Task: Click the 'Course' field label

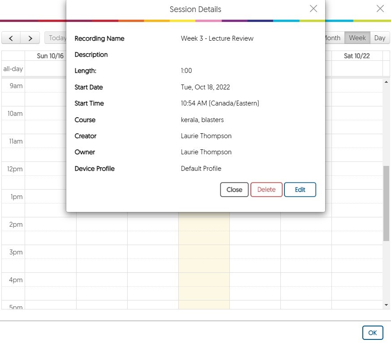Action: click(x=85, y=120)
